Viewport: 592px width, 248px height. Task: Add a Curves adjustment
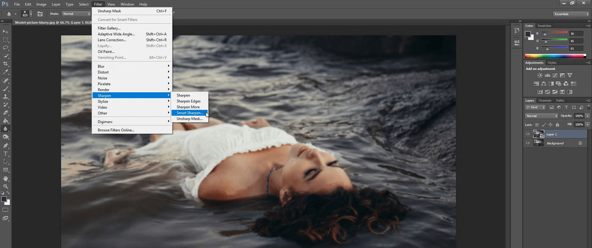point(555,75)
